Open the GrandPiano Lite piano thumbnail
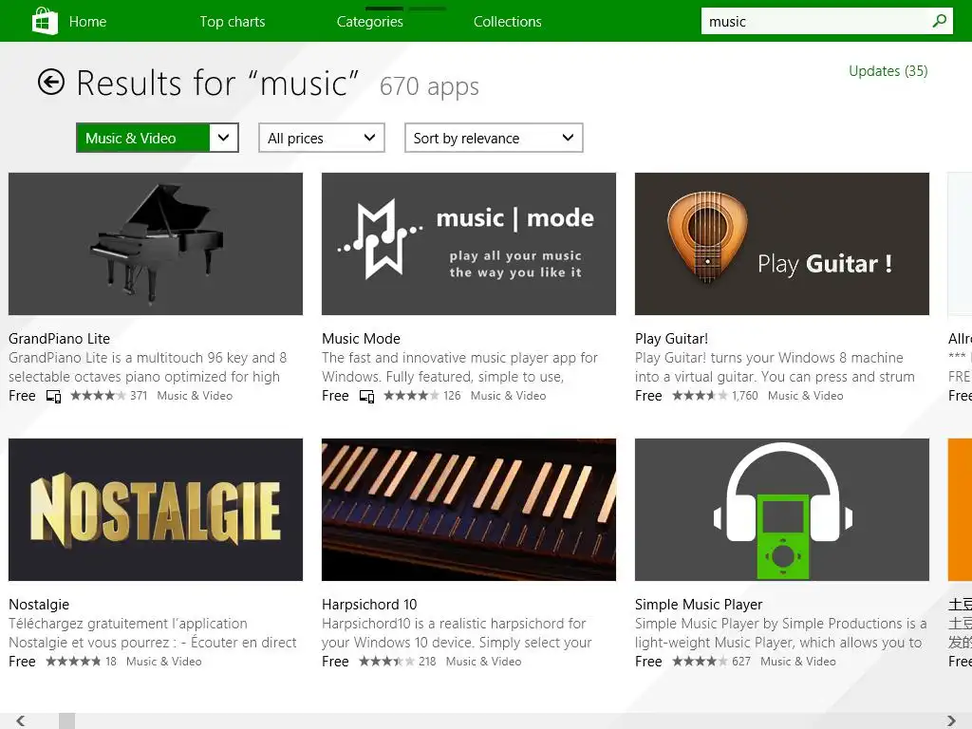This screenshot has height=729, width=972. (x=156, y=244)
